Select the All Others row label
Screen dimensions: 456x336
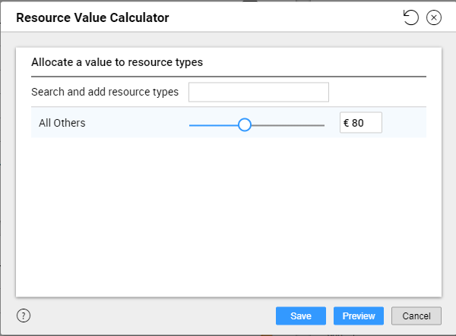(62, 123)
